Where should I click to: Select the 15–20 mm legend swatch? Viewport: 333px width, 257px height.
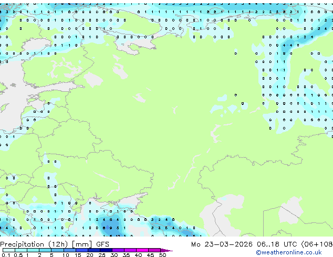[82, 250]
